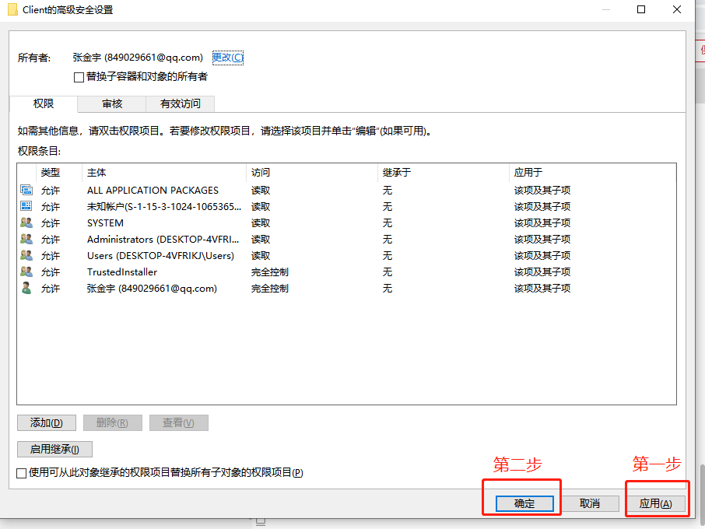The image size is (705, 529).
Task: Click the 类型 column header
Action: [x=59, y=173]
